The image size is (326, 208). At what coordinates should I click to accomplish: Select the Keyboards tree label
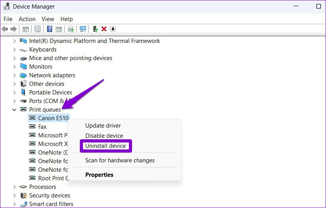click(43, 50)
